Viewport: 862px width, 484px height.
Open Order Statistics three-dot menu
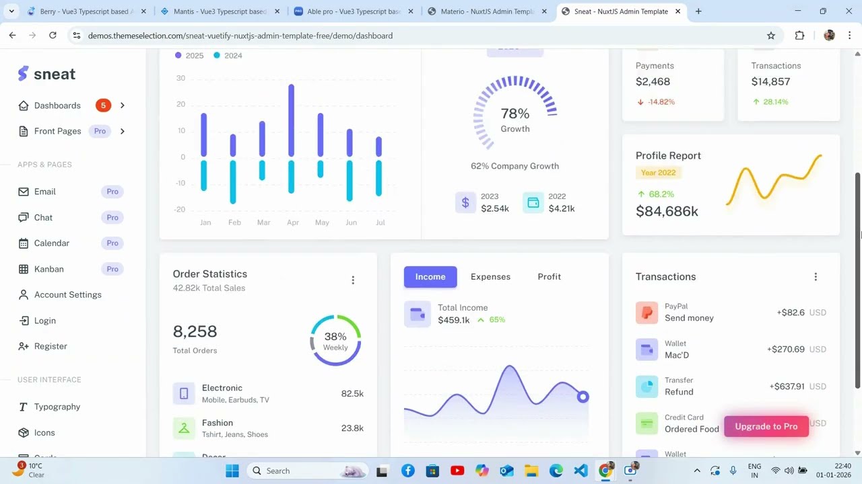click(353, 280)
